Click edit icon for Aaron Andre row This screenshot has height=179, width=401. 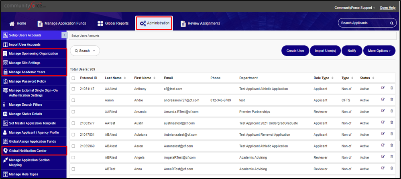tap(383, 99)
